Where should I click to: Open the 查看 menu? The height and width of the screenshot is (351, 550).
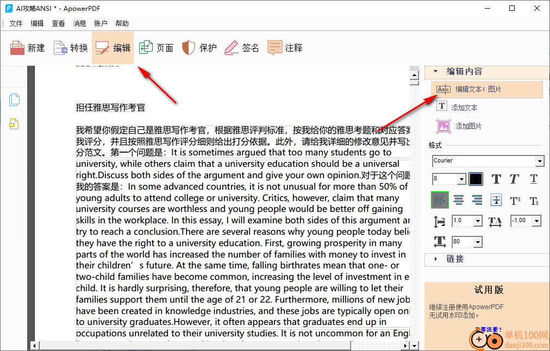(58, 23)
